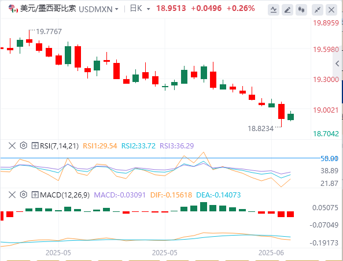This screenshot has height=261, width=343.
Task: Select the candle at the 19.7767 high
Action: click(x=29, y=40)
